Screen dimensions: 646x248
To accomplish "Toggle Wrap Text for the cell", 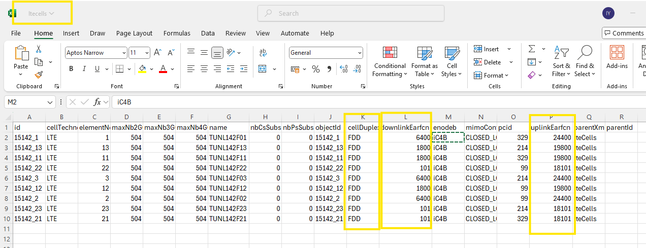I will point(263,53).
